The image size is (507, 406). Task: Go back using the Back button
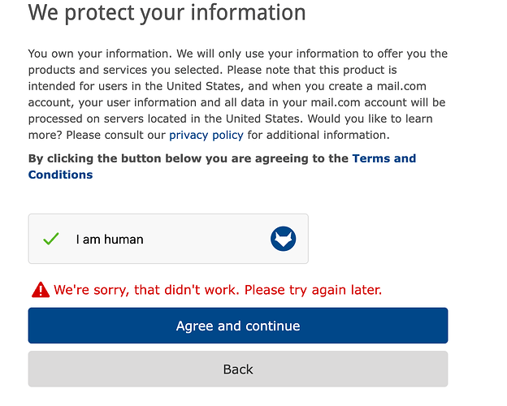tap(238, 369)
